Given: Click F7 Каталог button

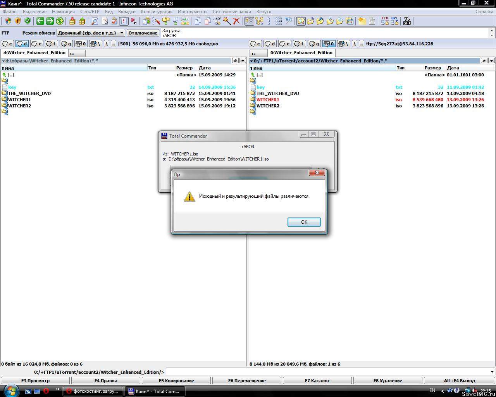Looking at the screenshot, I should click(x=317, y=381).
